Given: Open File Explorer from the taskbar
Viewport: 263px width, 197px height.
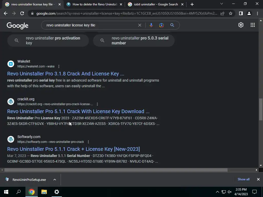Looking at the screenshot, I should tap(44, 192).
